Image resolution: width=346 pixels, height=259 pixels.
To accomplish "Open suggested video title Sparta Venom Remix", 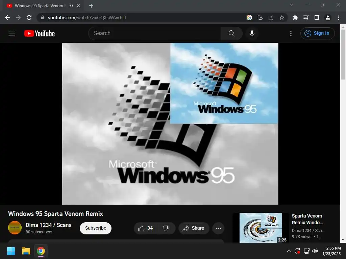I will (x=307, y=219).
